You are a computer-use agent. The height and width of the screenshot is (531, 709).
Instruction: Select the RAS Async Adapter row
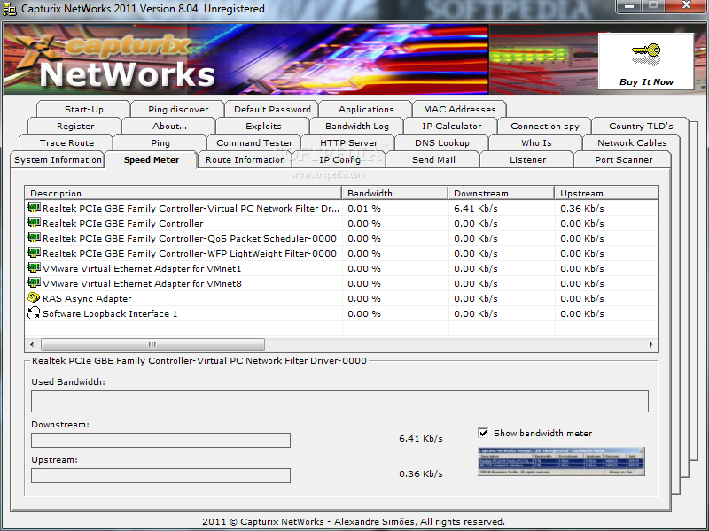[341, 298]
